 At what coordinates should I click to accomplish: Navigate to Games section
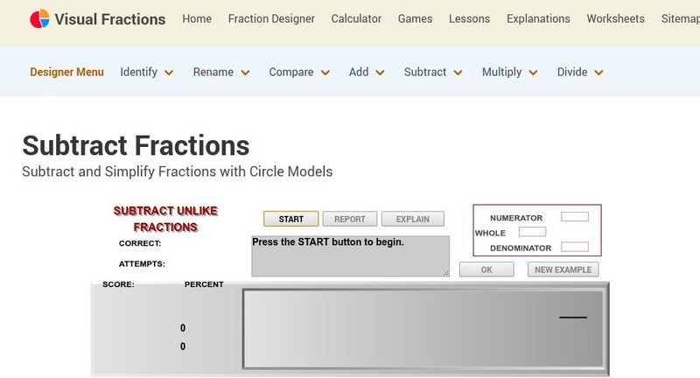click(415, 18)
